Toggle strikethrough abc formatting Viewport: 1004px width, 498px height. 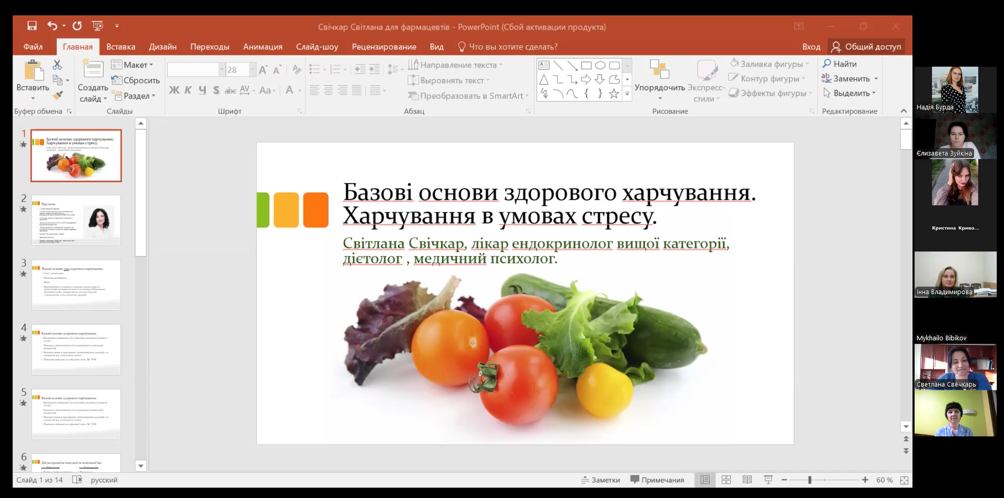coord(230,90)
